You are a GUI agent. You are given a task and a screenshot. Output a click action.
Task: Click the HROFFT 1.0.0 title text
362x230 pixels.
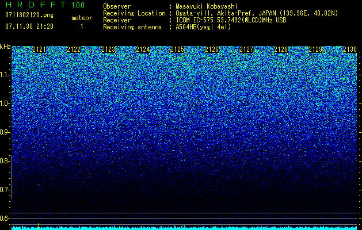pos(45,5)
